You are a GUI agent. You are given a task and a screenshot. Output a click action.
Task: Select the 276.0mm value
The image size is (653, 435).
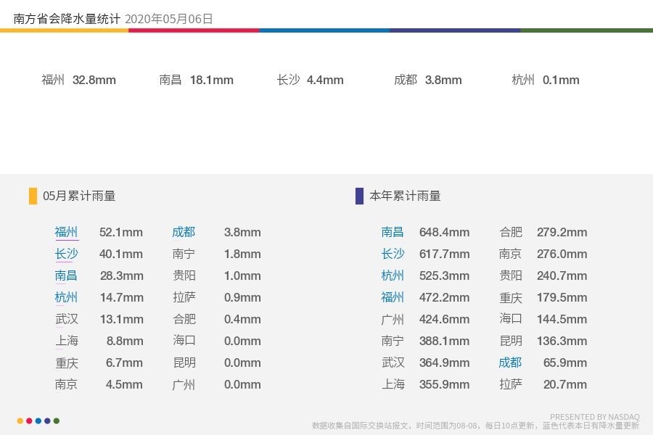pos(562,254)
